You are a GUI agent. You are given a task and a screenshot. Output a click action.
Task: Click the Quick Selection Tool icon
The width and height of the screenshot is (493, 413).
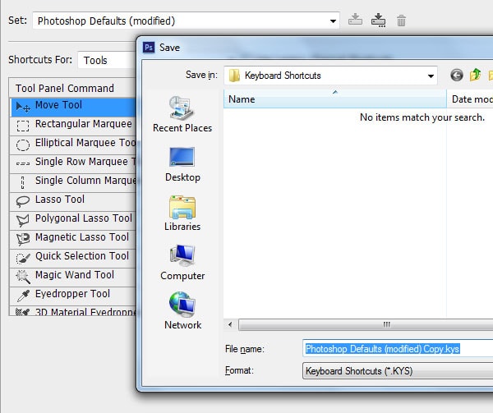pyautogui.click(x=23, y=258)
